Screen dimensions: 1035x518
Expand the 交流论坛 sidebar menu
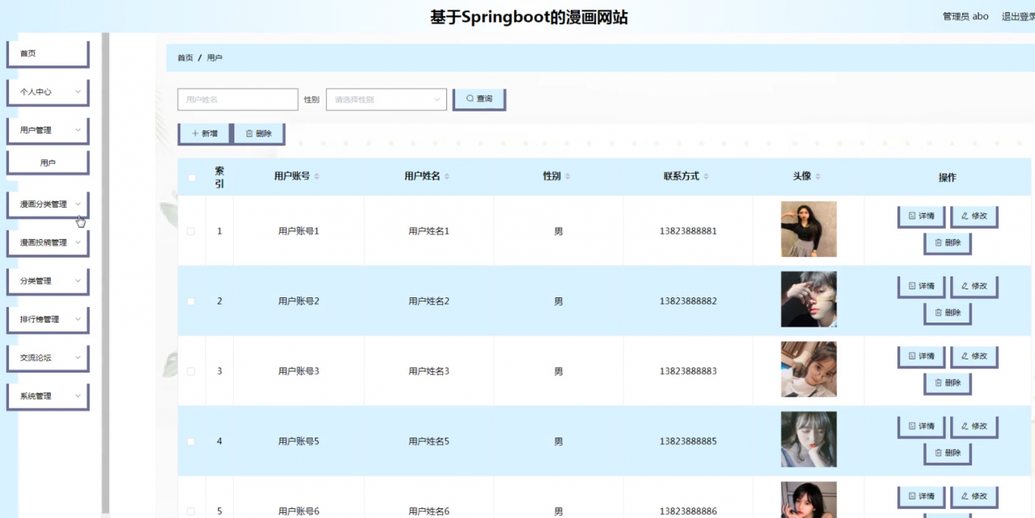point(48,357)
